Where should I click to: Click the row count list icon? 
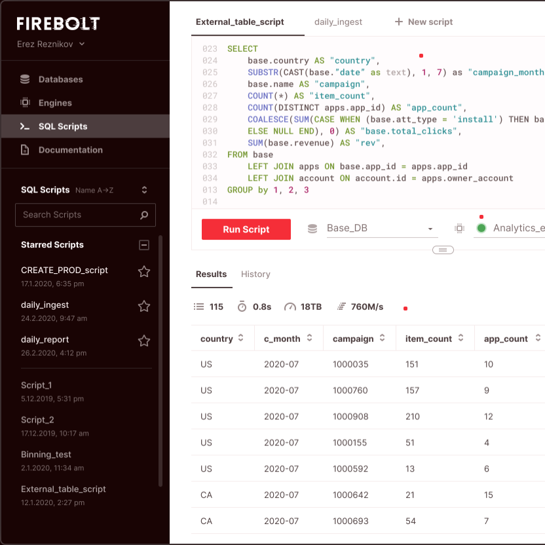(x=199, y=307)
